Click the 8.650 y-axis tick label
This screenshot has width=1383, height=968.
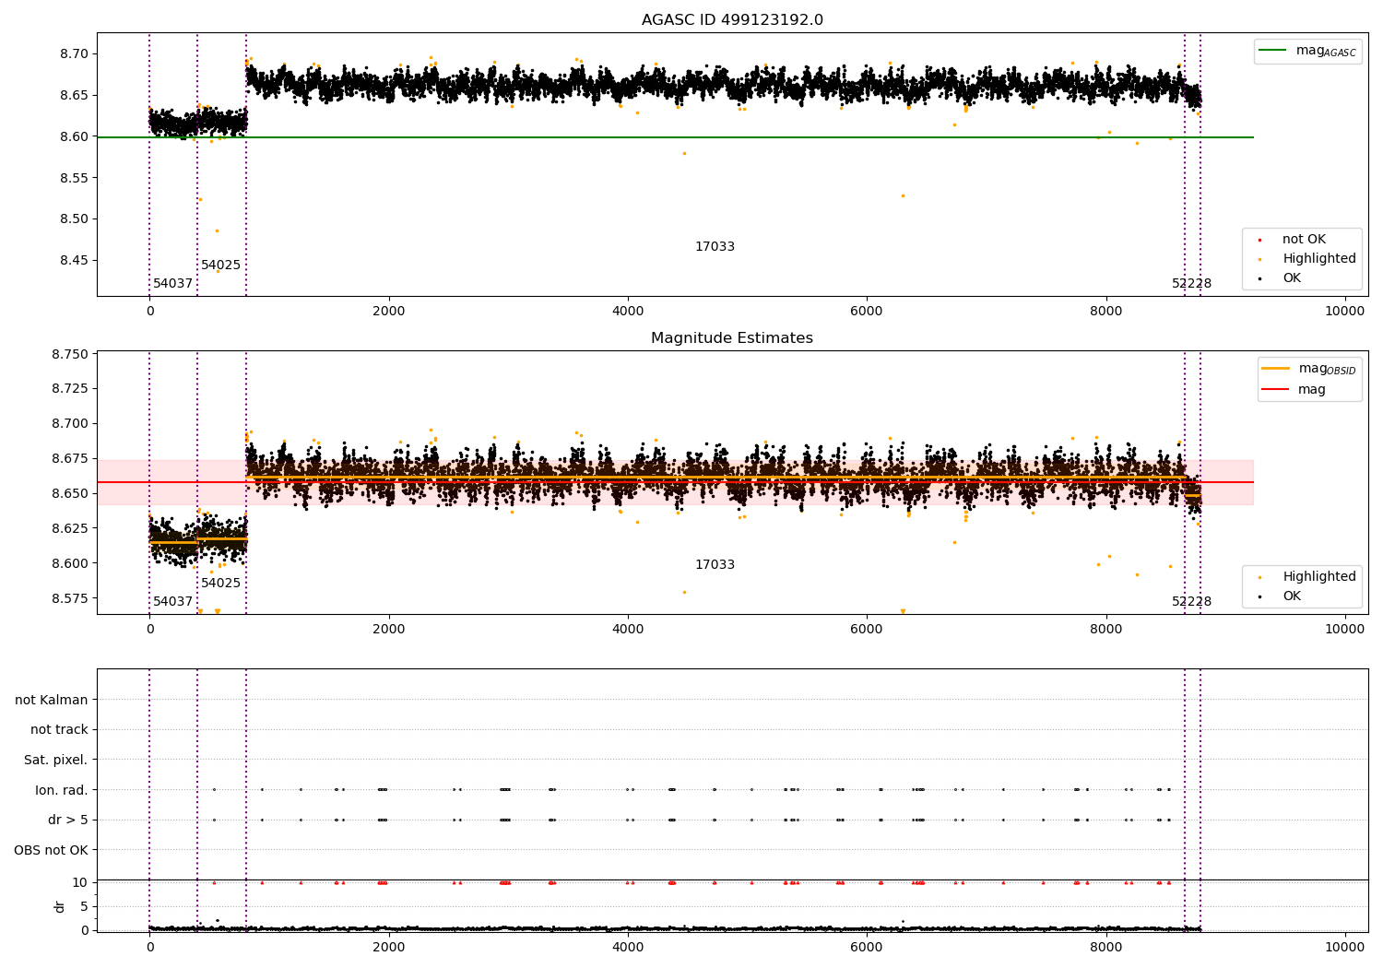(x=70, y=494)
